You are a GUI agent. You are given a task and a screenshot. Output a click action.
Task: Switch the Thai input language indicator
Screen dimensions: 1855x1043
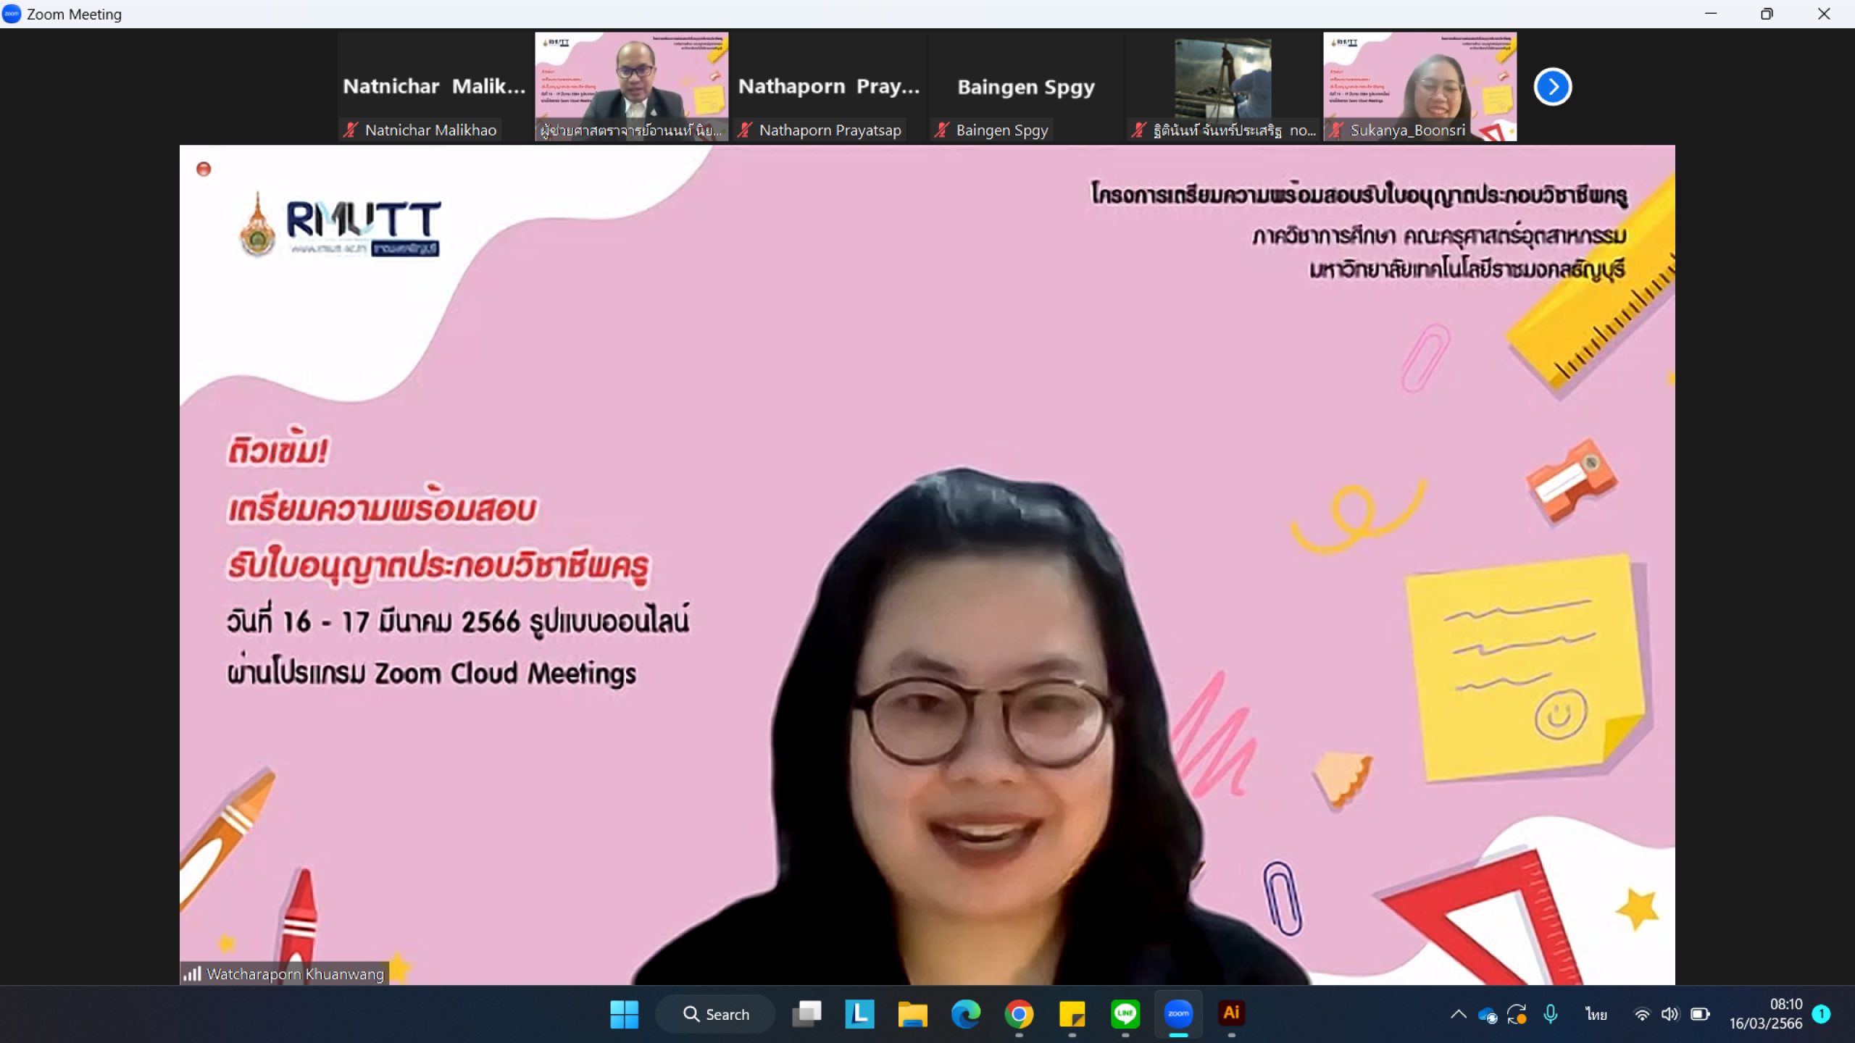coord(1596,1015)
